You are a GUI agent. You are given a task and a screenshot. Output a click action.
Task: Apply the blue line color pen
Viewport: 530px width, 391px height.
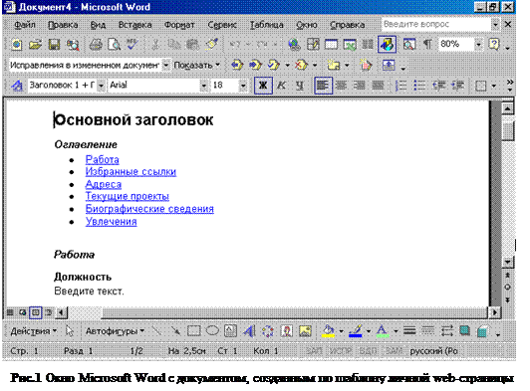pyautogui.click(x=356, y=331)
